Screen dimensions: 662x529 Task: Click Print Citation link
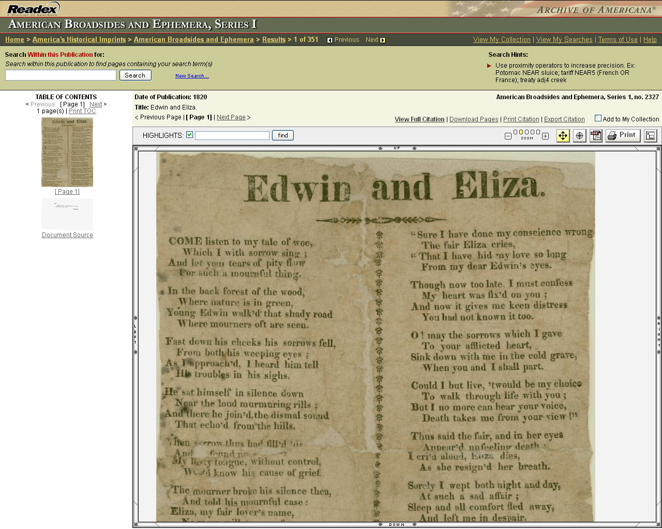[x=521, y=119]
